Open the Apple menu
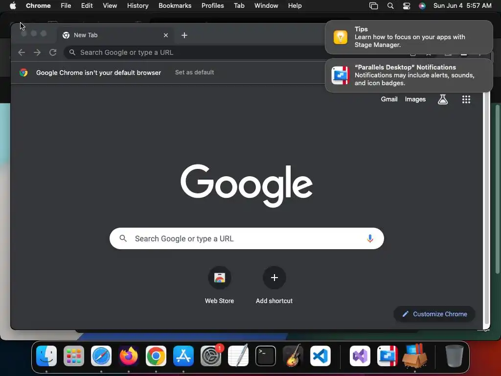 (13, 6)
